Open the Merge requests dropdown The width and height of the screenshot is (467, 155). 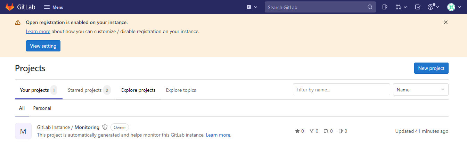tap(401, 7)
